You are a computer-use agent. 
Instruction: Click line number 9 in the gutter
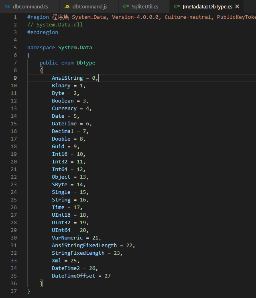[x=15, y=78]
